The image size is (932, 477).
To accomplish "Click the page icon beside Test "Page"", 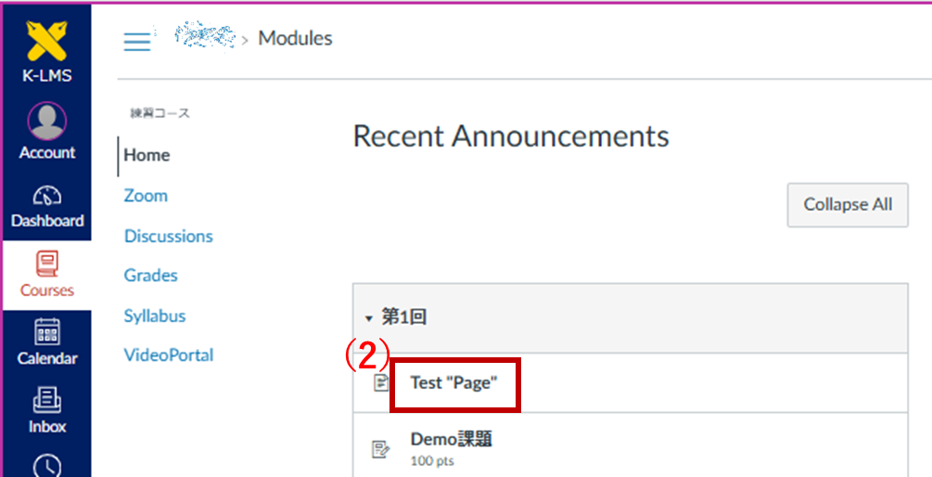I will [x=380, y=383].
